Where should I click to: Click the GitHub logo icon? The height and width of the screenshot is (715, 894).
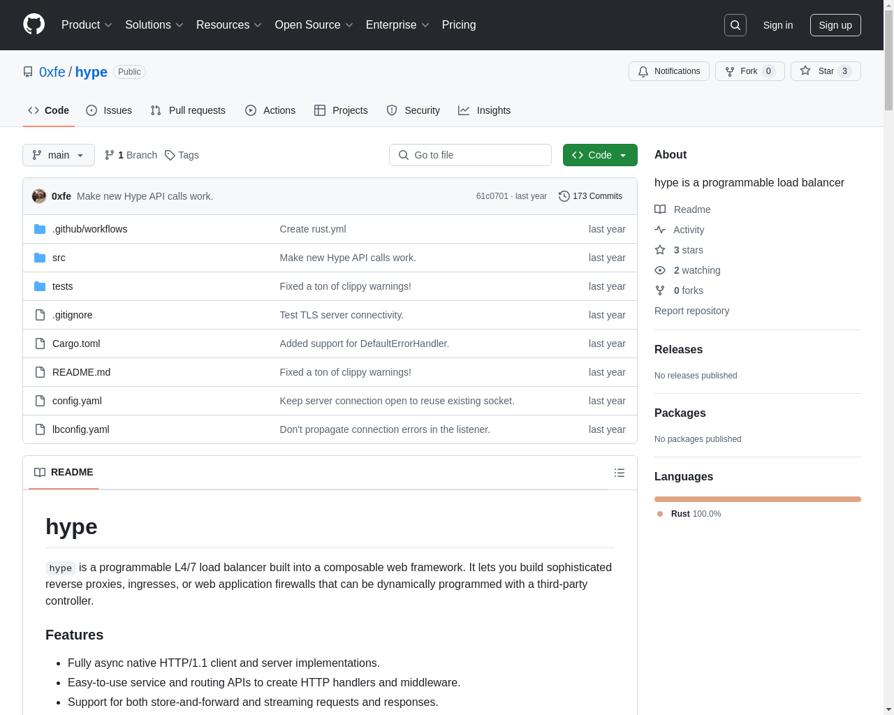(34, 24)
